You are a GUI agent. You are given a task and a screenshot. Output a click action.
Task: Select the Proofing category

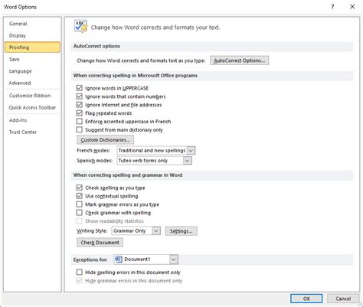(x=32, y=47)
